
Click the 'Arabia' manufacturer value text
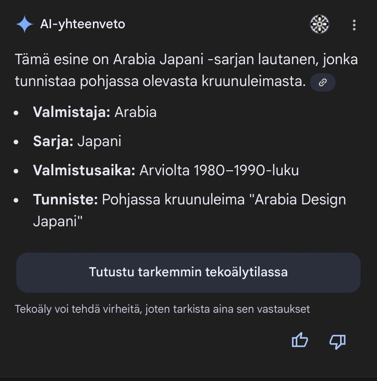135,112
